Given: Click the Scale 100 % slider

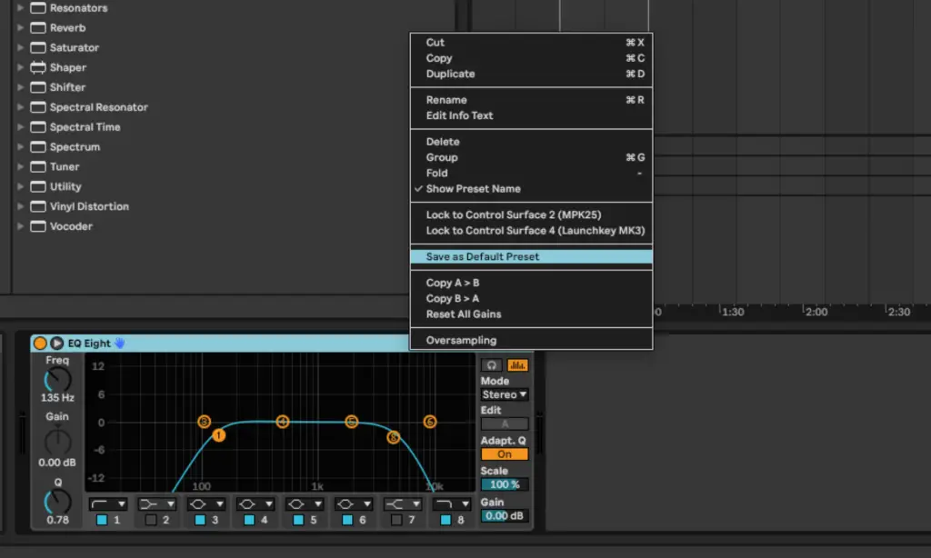Looking at the screenshot, I should pos(504,485).
